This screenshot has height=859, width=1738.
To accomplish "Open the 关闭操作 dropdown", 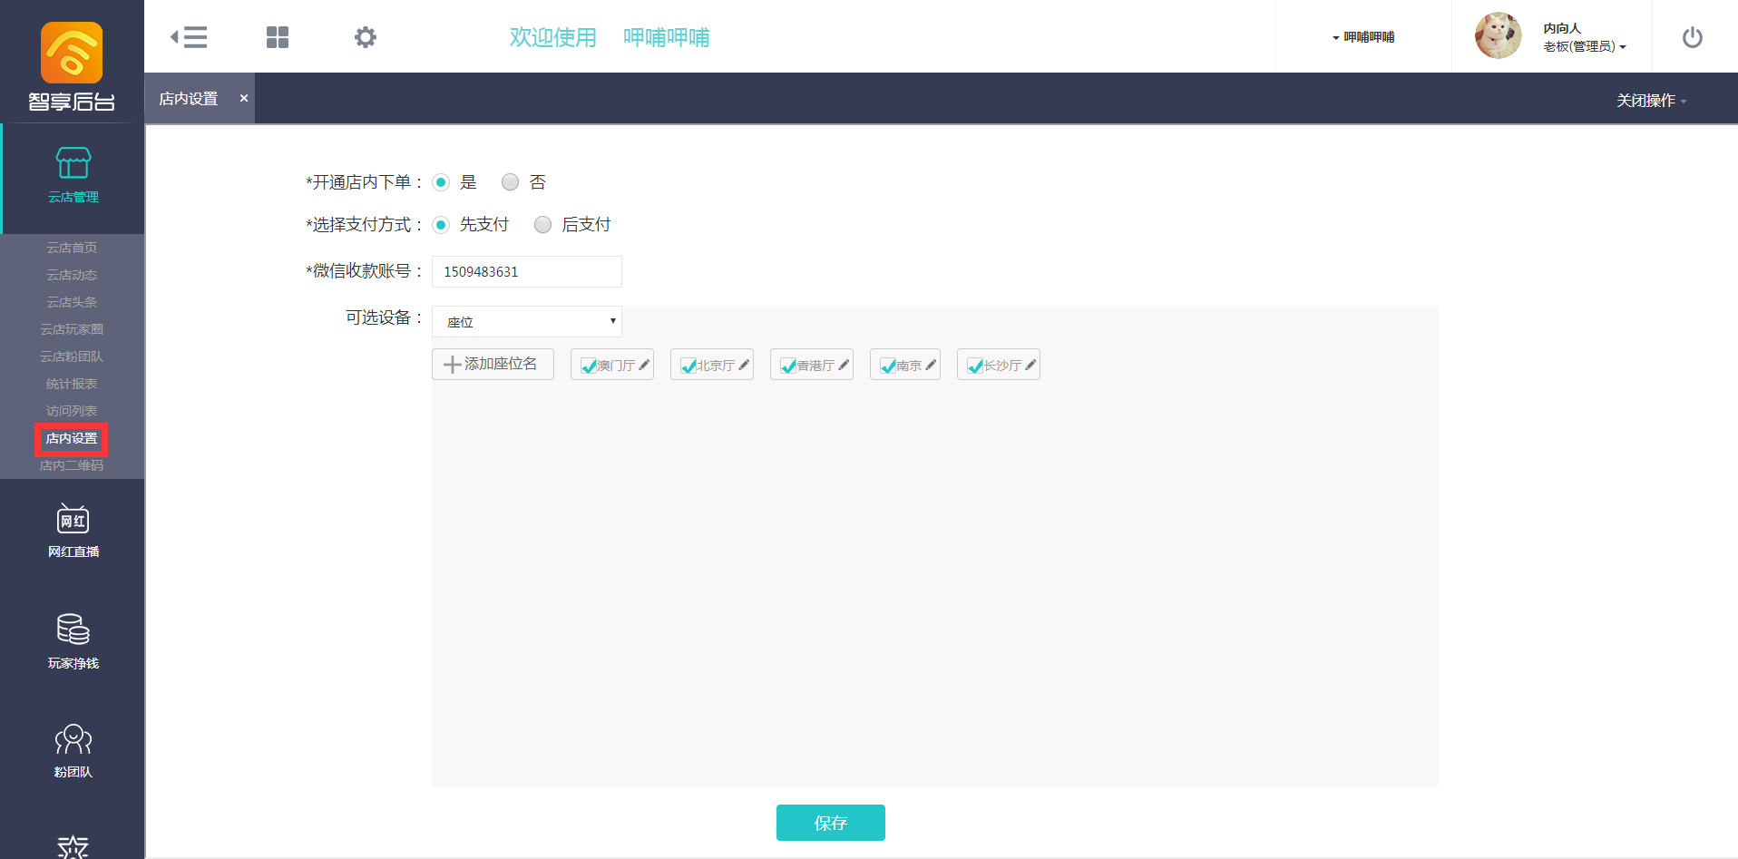I will point(1651,101).
